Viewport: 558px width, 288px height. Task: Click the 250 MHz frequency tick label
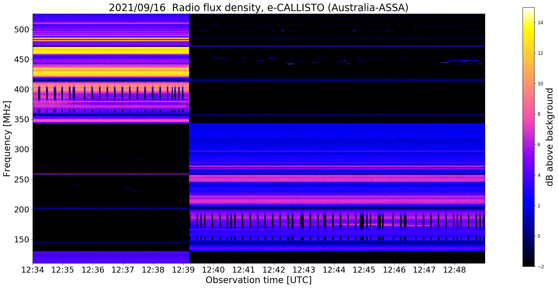[x=21, y=179]
